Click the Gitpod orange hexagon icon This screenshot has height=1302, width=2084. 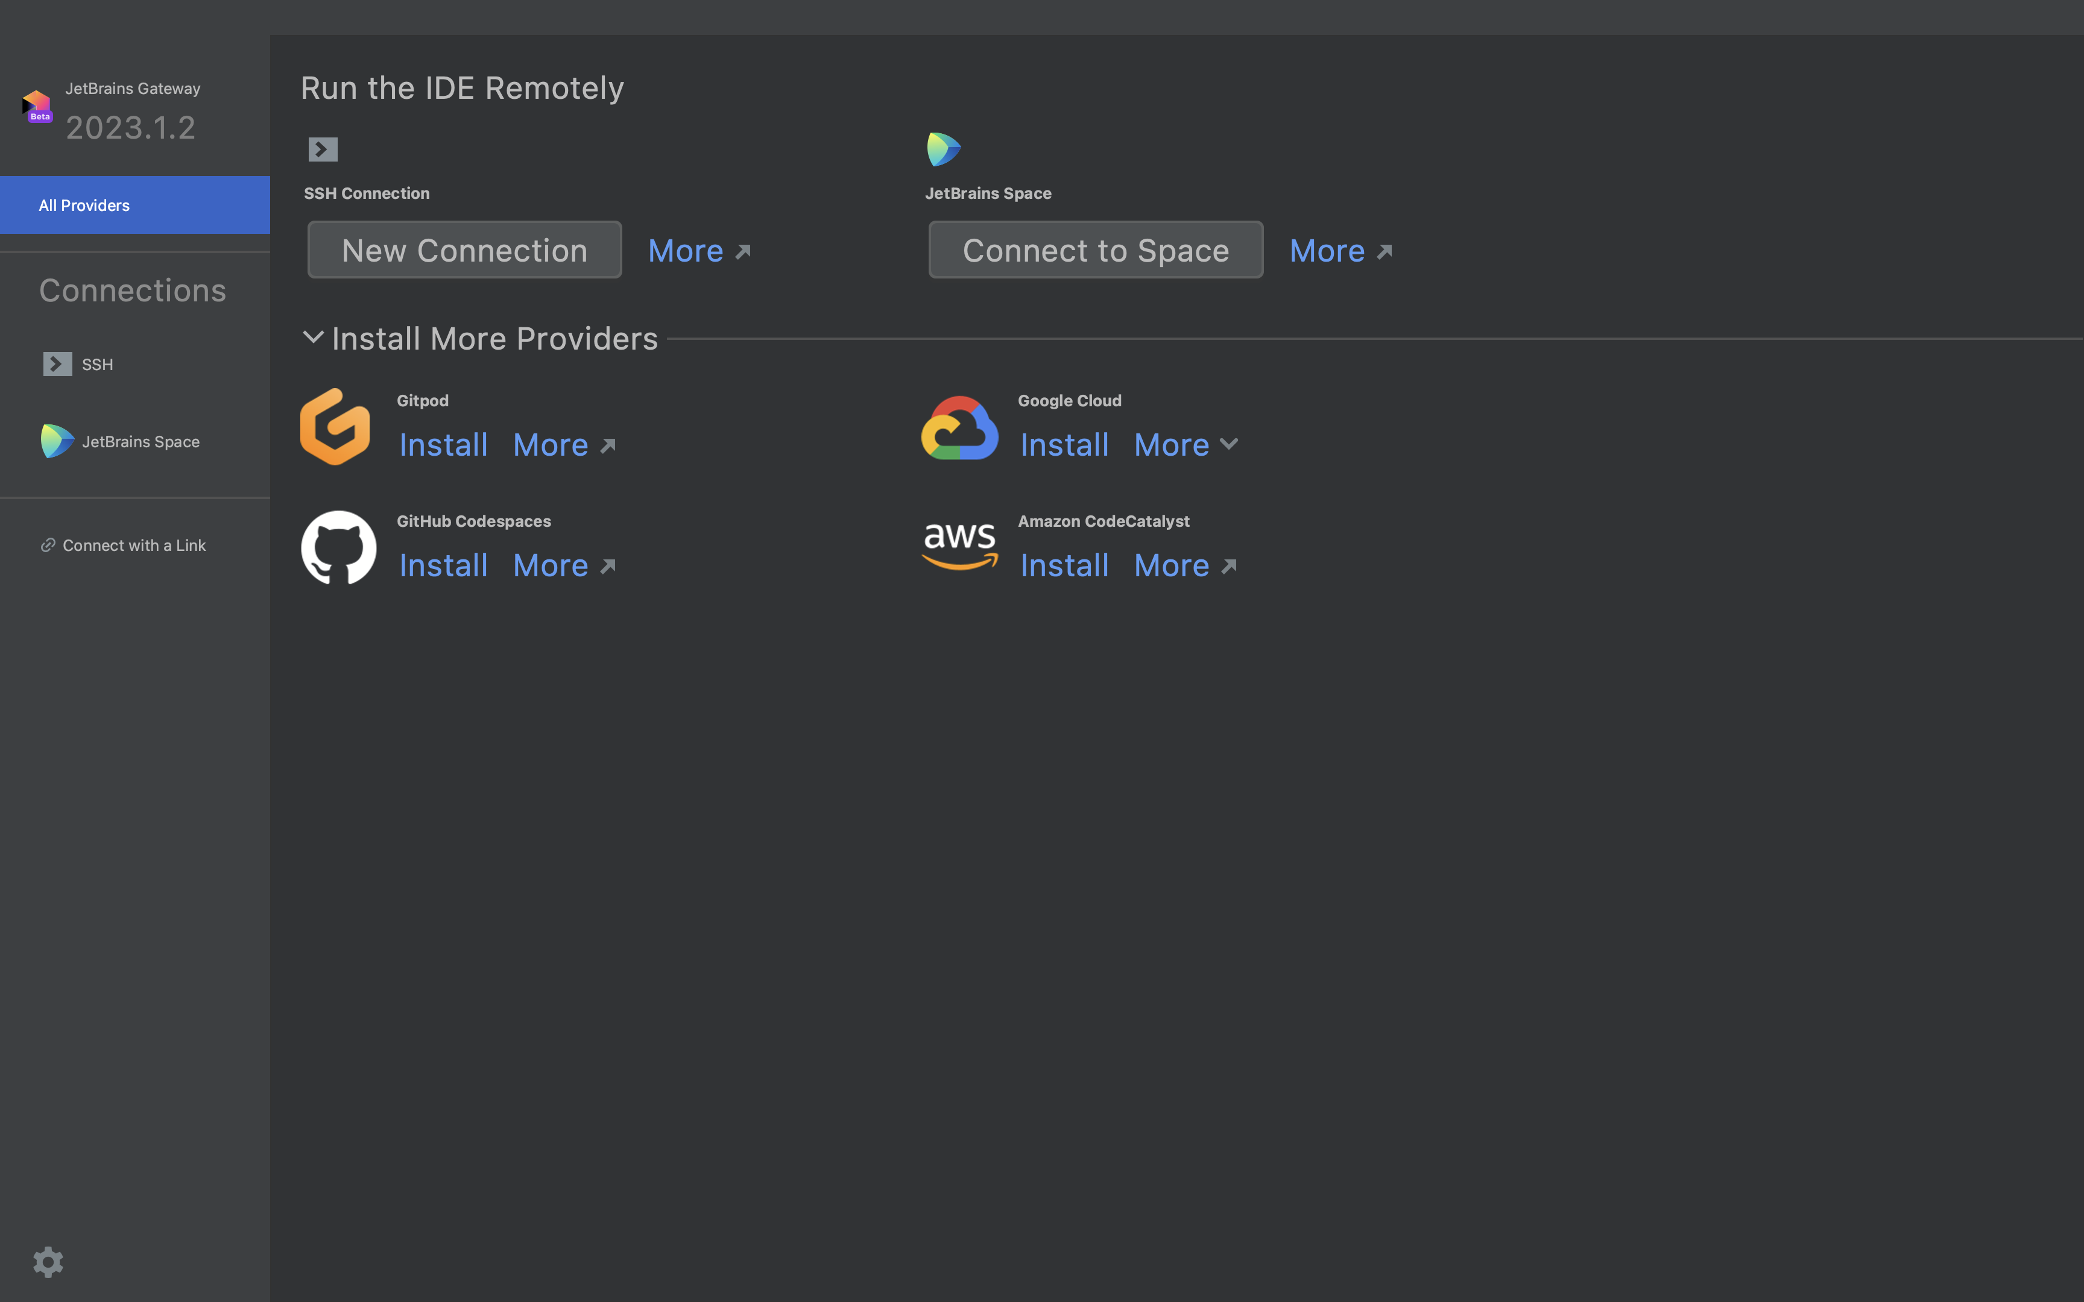336,426
